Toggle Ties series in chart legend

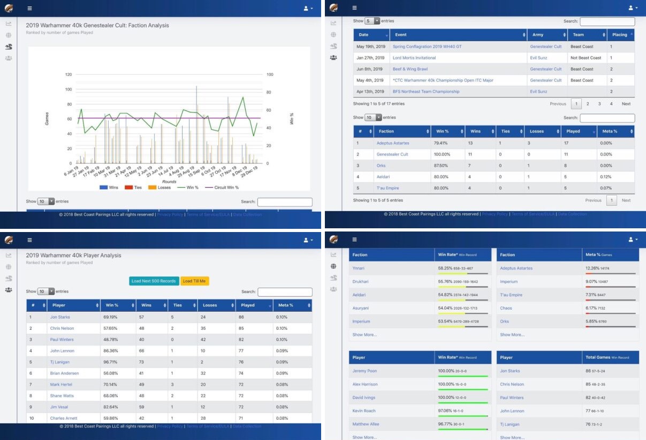click(x=134, y=188)
